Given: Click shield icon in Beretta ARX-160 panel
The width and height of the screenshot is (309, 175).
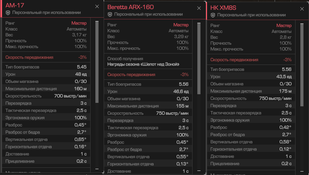Looking at the screenshot, I should 110,14.
